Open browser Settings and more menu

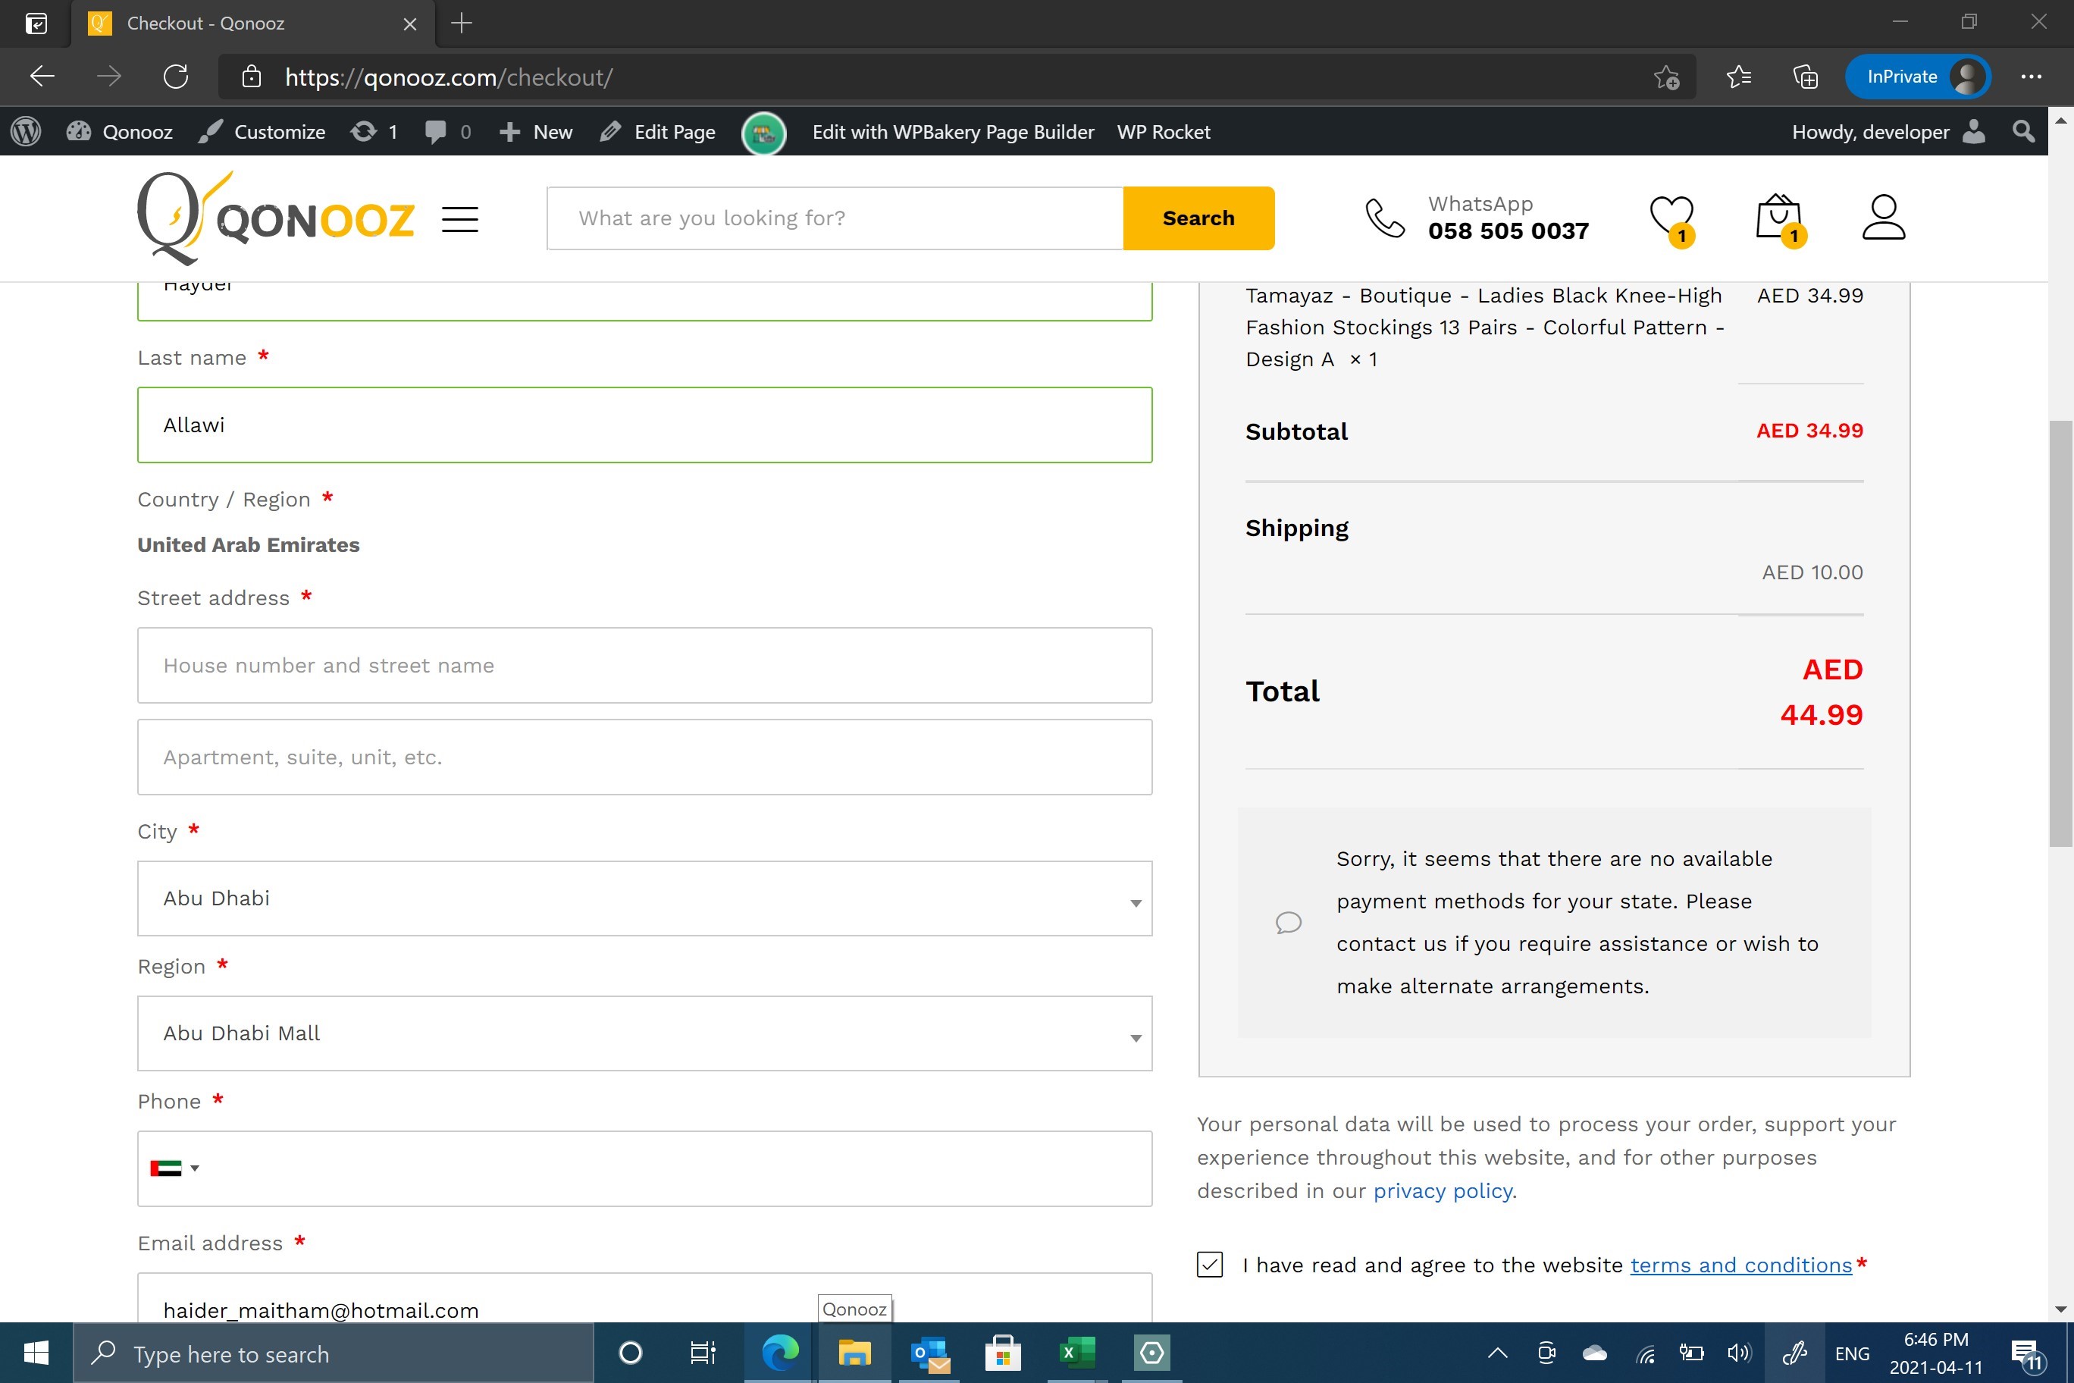(x=2031, y=77)
